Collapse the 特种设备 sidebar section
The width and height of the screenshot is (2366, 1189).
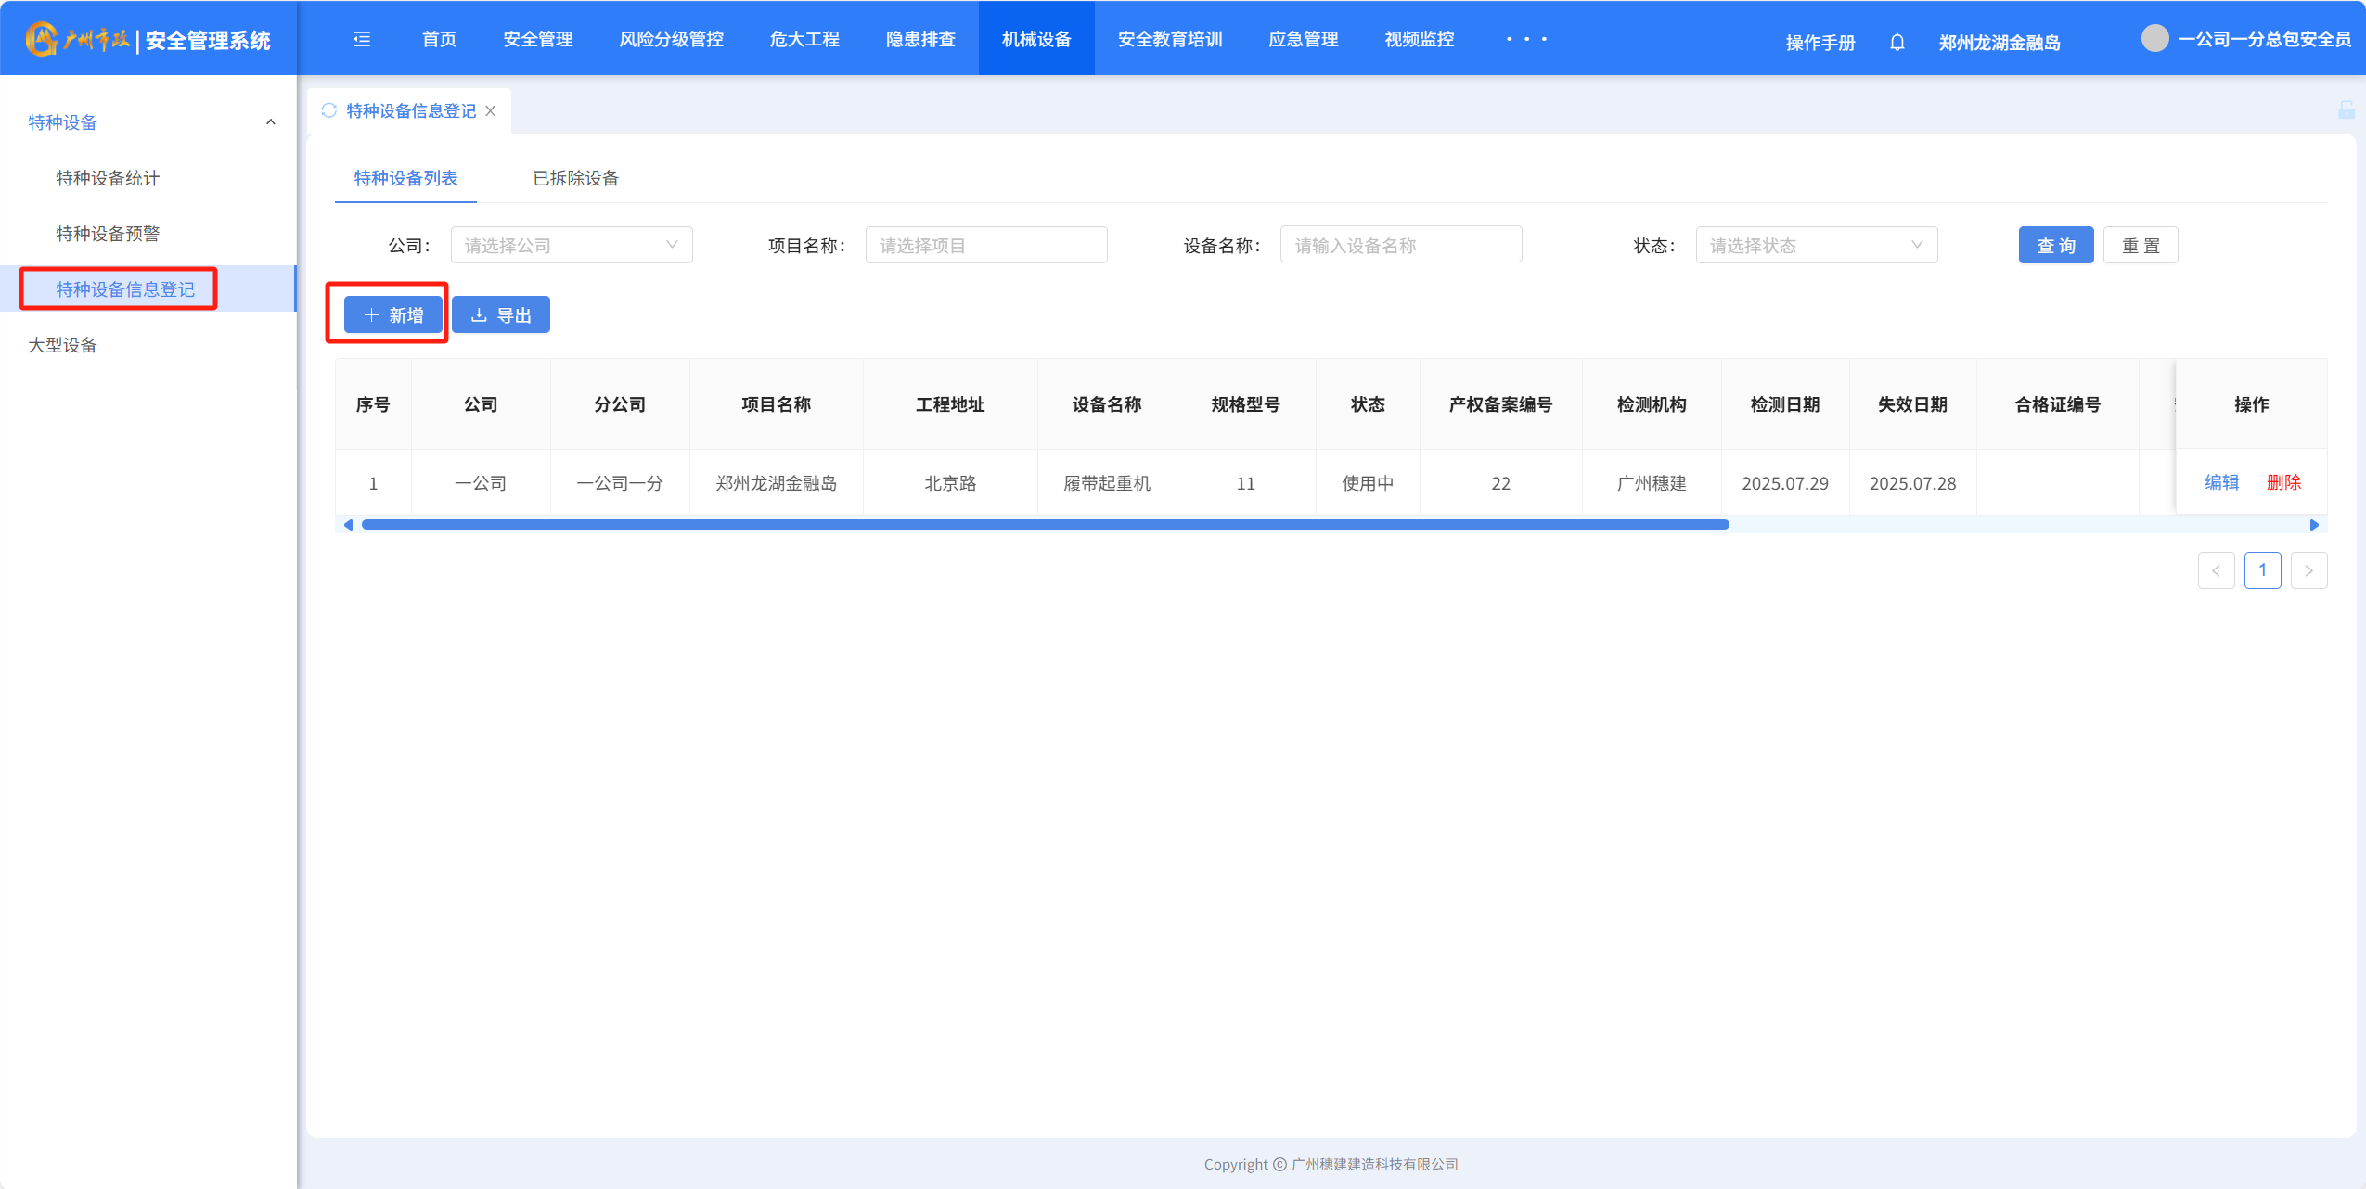[x=270, y=122]
